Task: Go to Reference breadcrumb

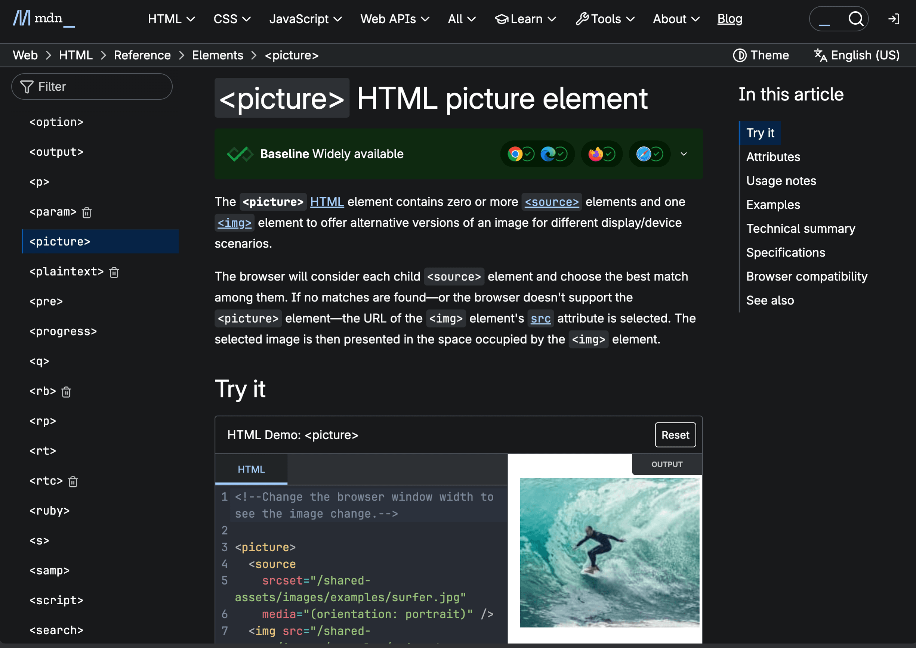Action: point(142,55)
